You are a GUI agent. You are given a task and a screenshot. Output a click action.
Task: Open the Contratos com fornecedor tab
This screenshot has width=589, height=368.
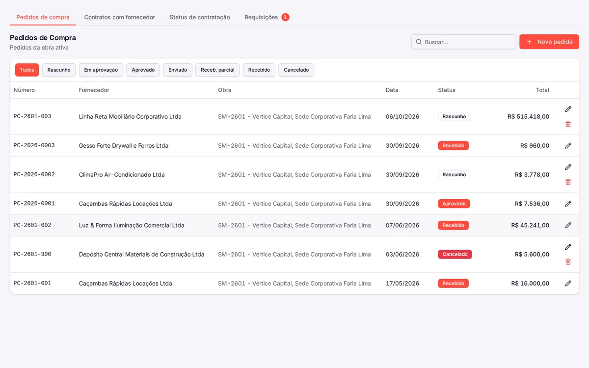(120, 17)
